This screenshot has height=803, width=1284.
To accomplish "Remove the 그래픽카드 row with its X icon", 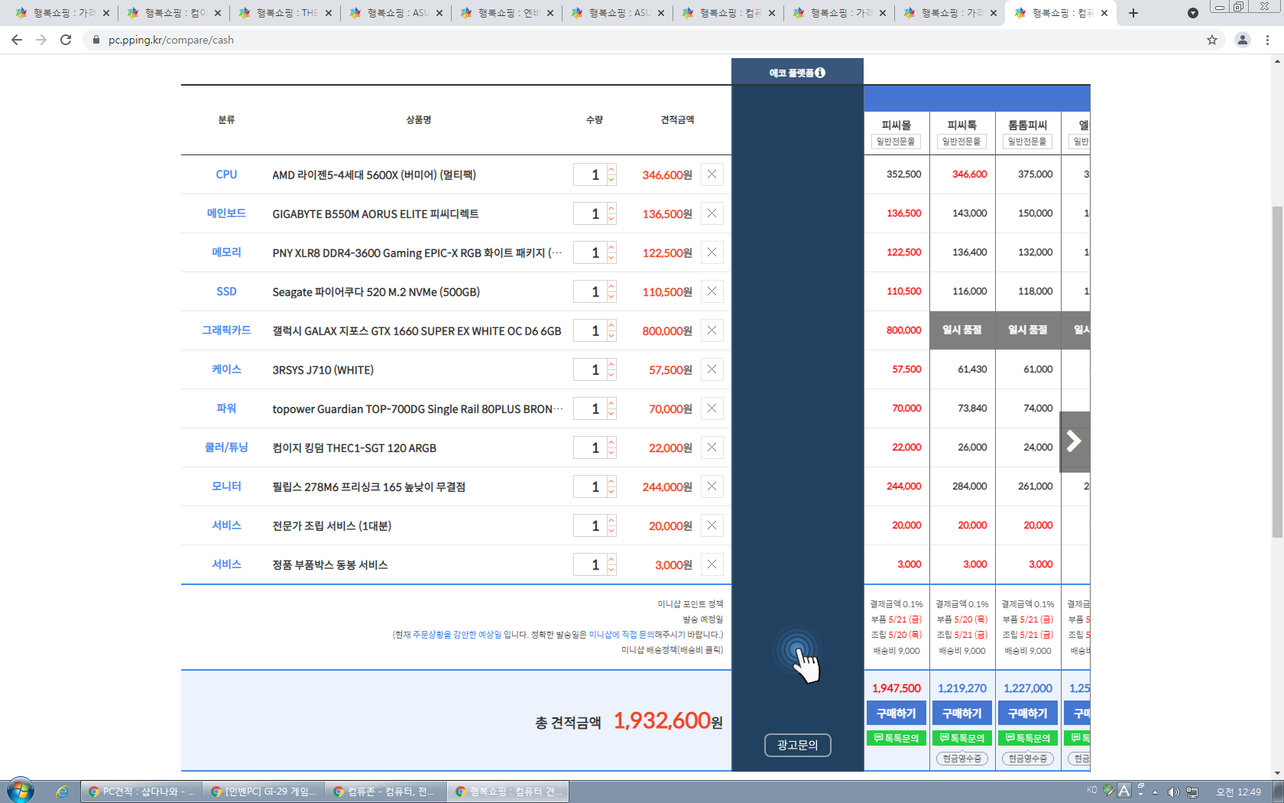I will [712, 330].
